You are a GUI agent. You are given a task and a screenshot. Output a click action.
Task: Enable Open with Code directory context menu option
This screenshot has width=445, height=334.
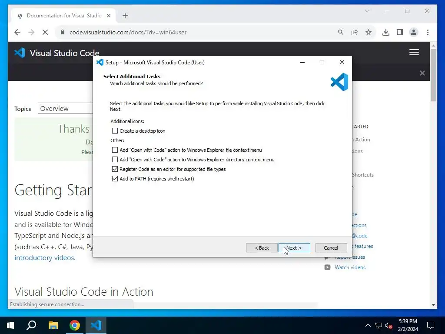coord(115,160)
